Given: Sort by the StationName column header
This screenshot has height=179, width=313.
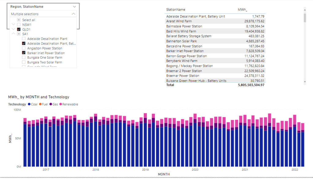Looking at the screenshot, I should [175, 9].
